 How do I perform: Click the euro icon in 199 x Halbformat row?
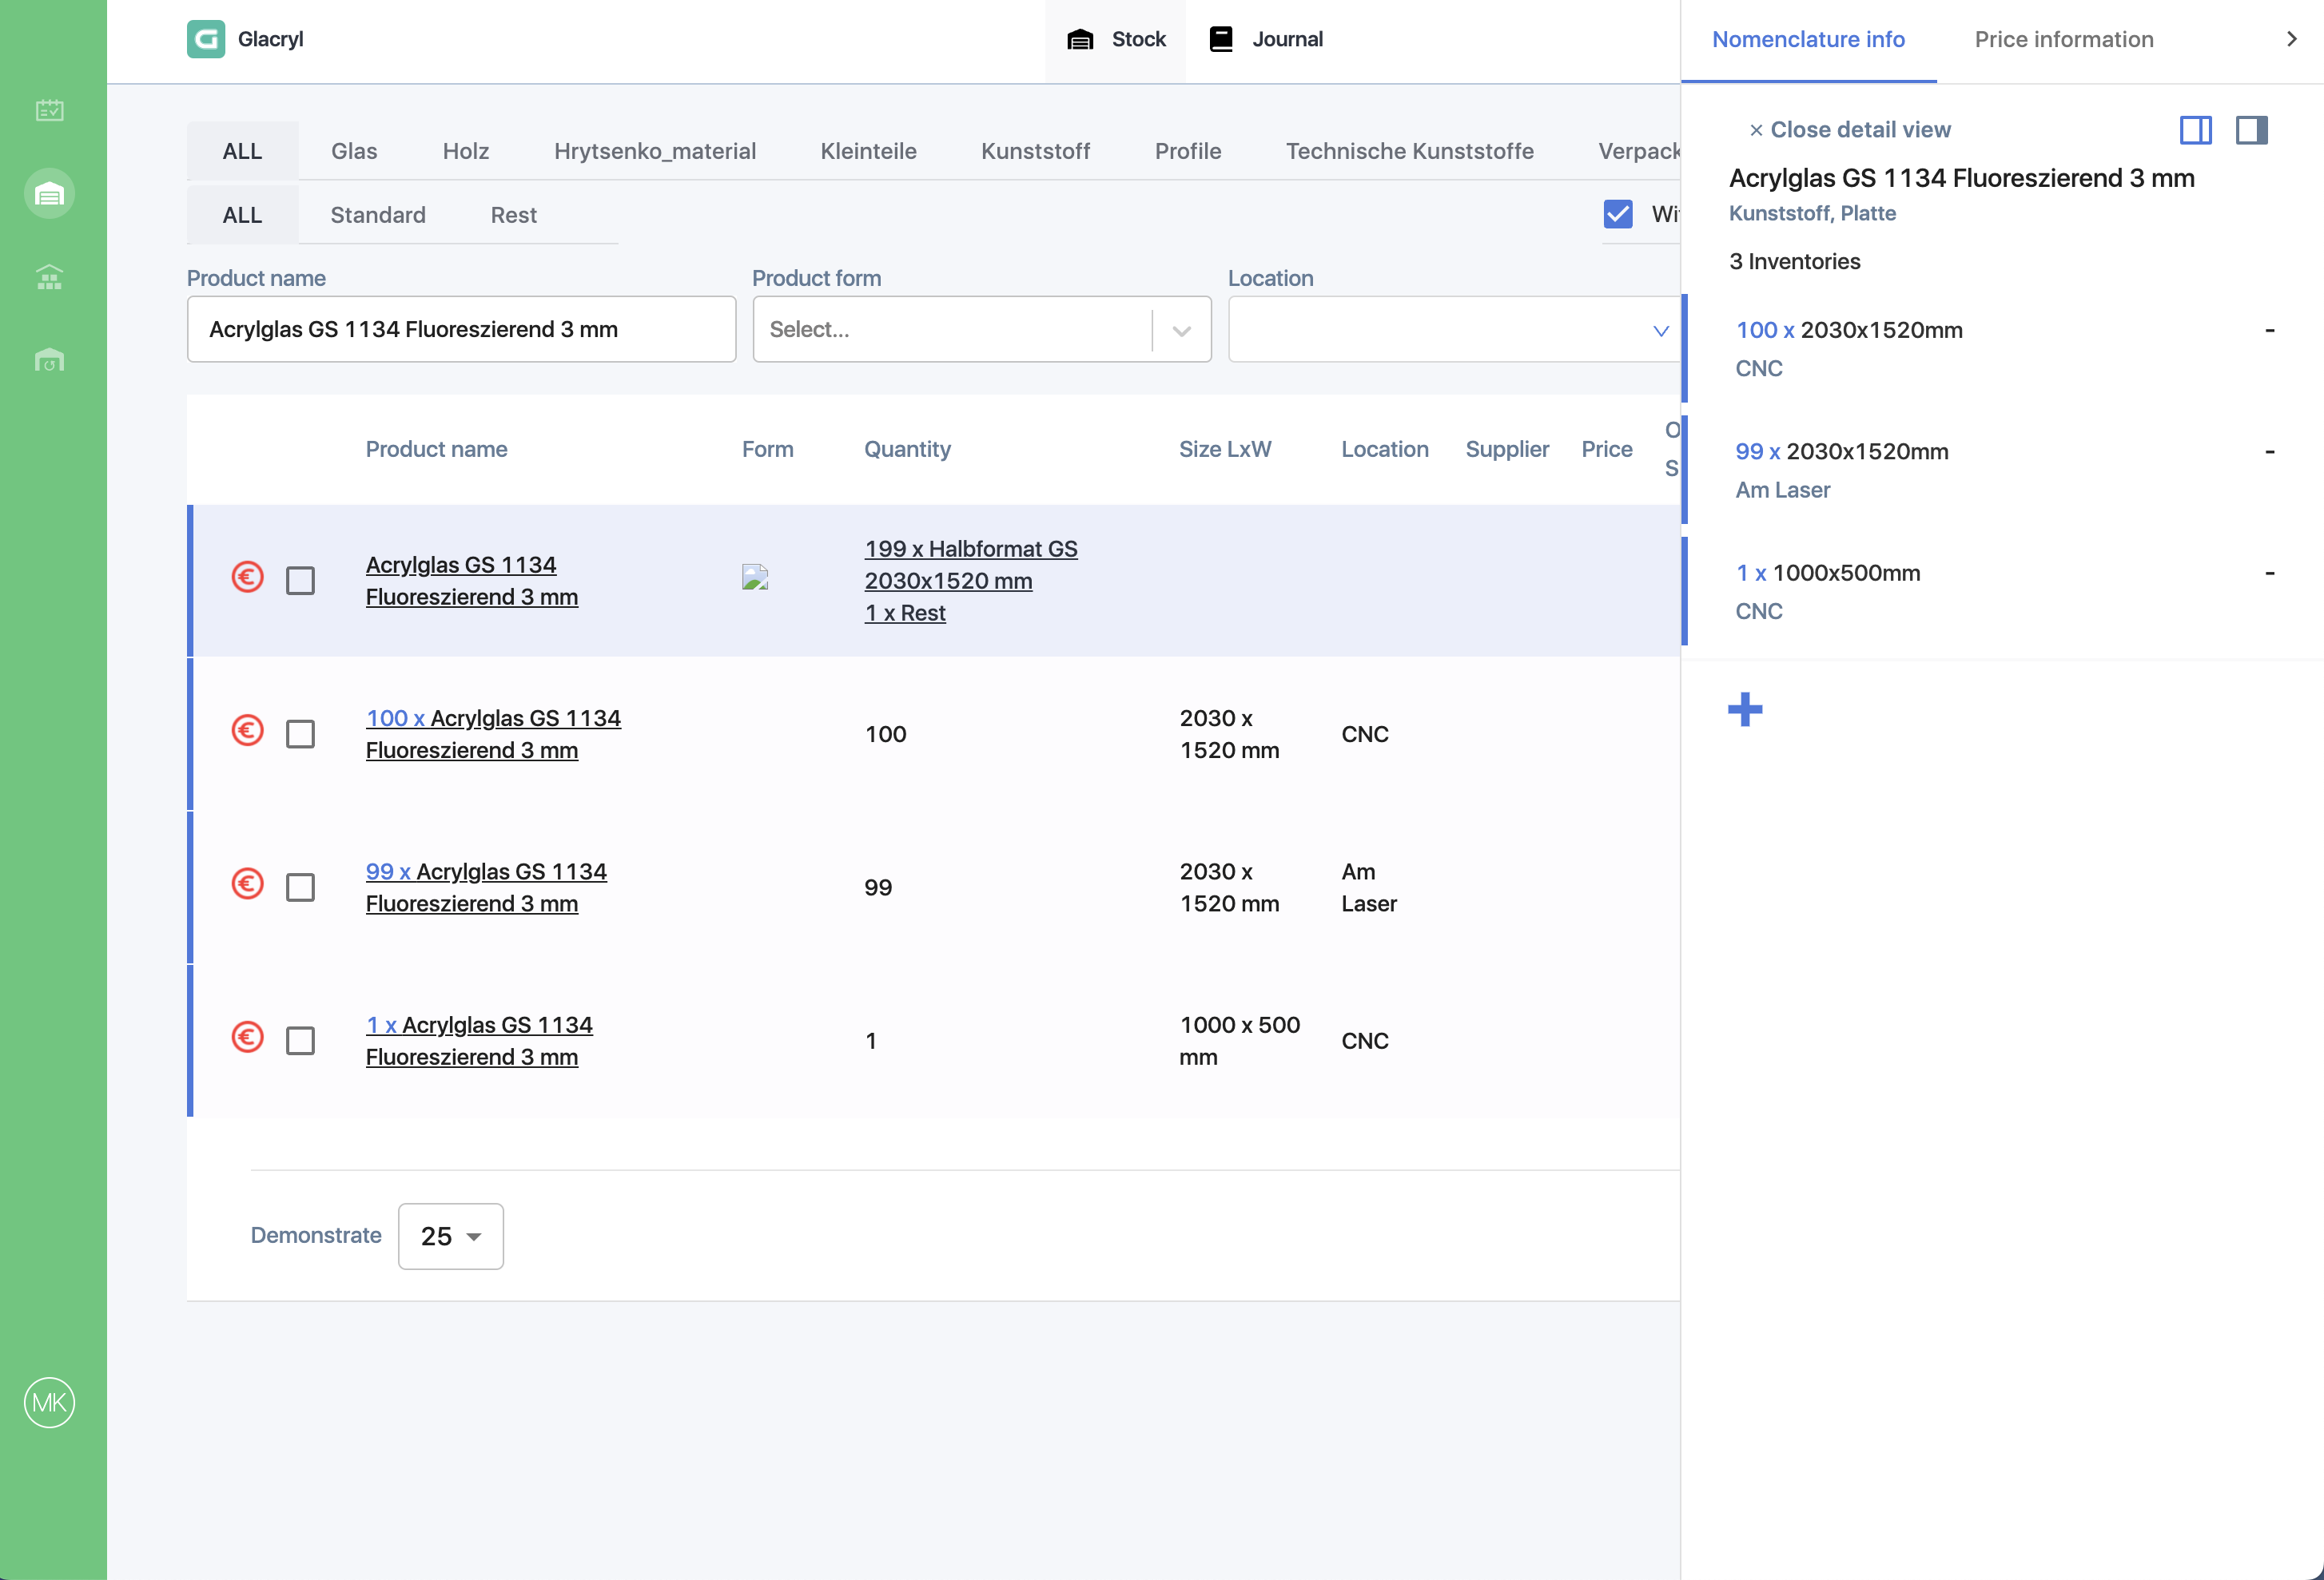(x=247, y=577)
